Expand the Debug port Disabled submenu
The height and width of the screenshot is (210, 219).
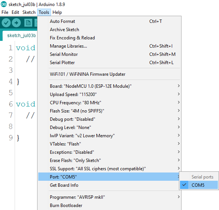(x=109, y=119)
